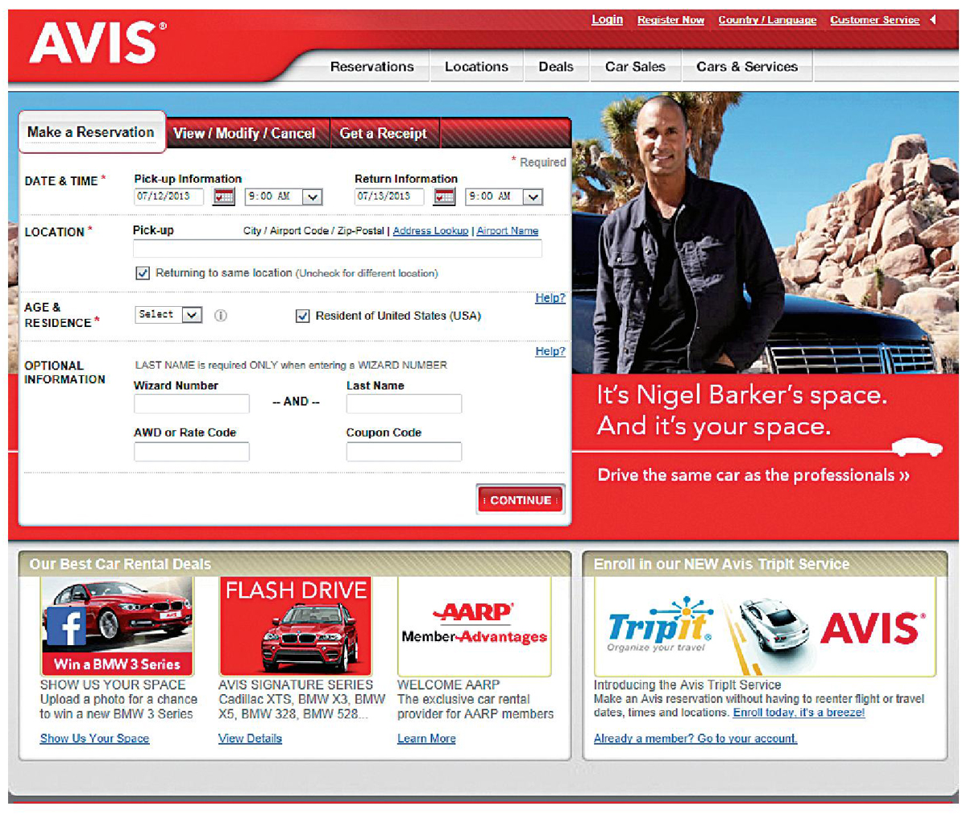Click Drive the same car as the professionals

point(753,476)
